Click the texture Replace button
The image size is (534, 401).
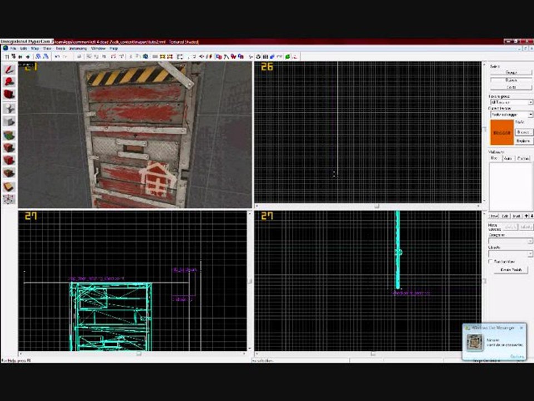[x=523, y=140]
